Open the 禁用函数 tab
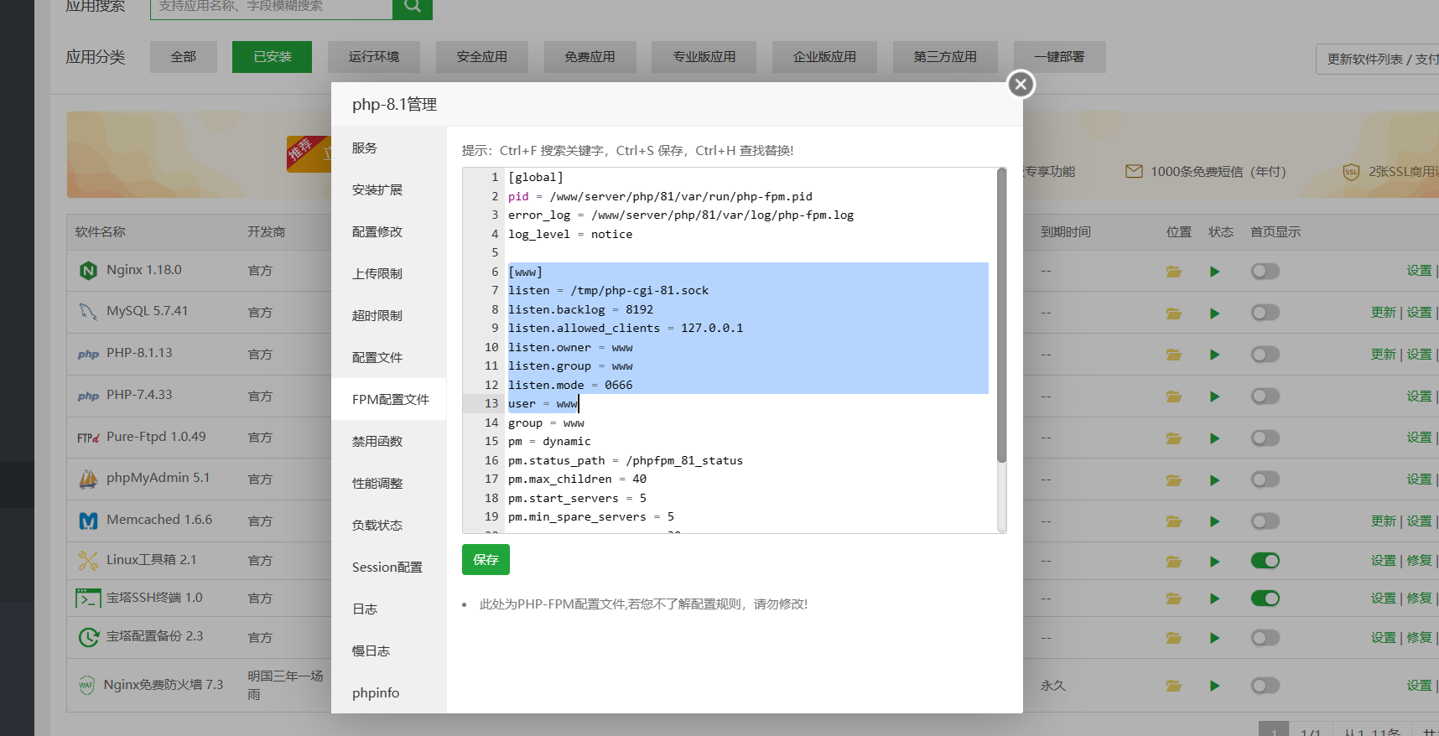The height and width of the screenshot is (736, 1439). (x=388, y=441)
